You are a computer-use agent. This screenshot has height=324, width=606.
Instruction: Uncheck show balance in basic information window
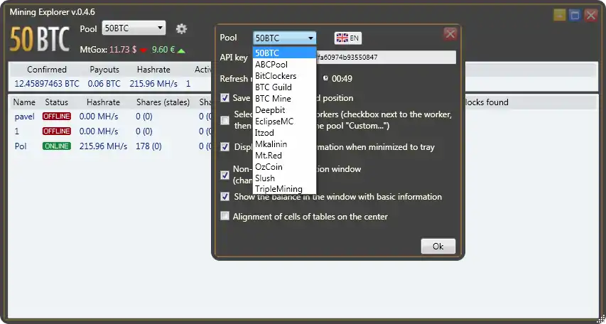(x=225, y=197)
